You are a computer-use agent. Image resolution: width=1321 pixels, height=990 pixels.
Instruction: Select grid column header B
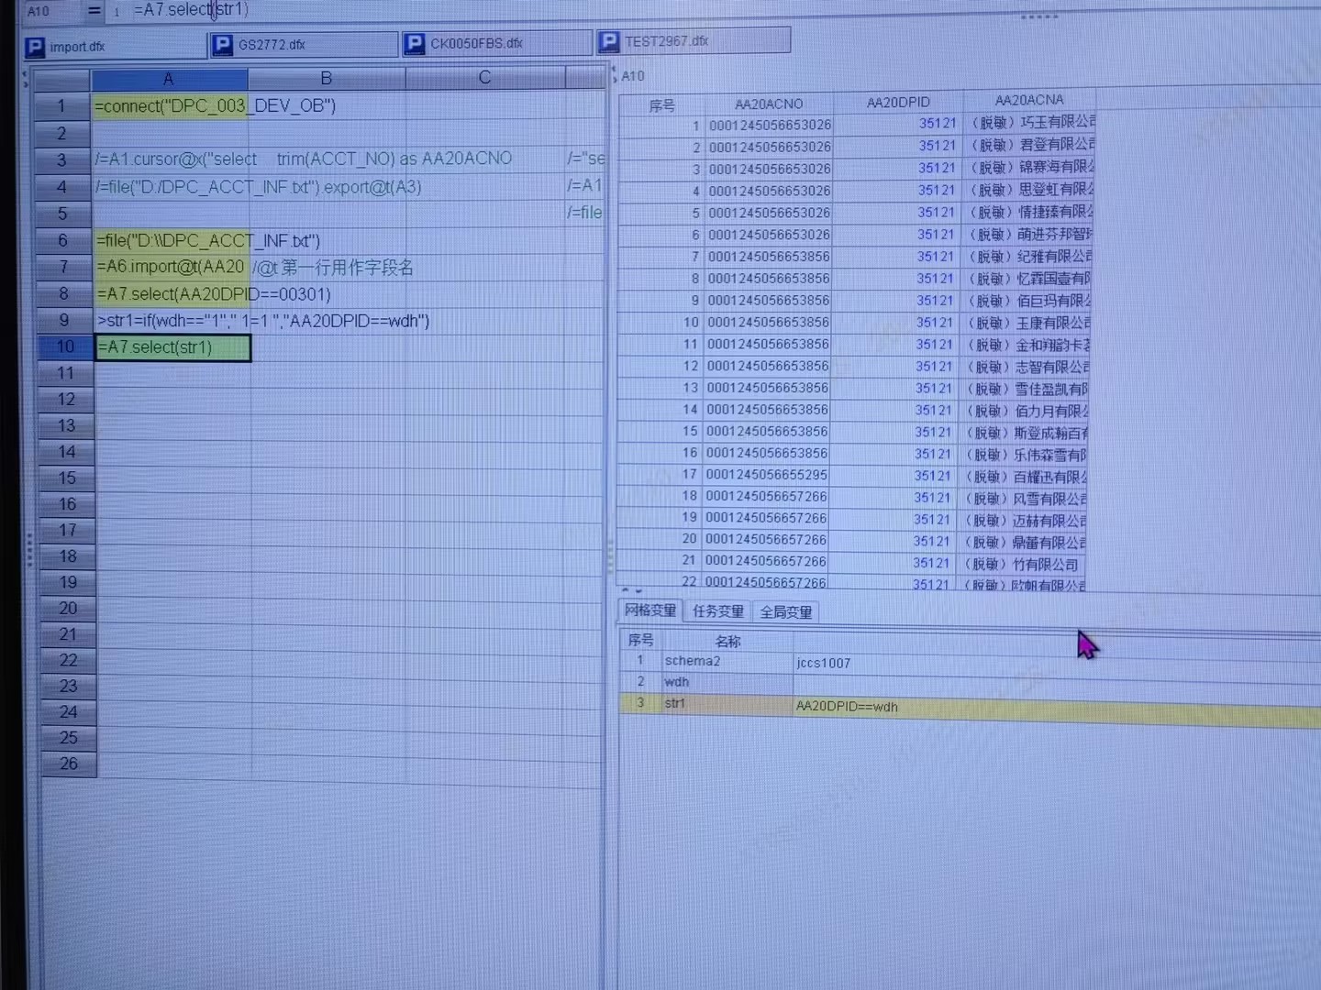click(326, 78)
